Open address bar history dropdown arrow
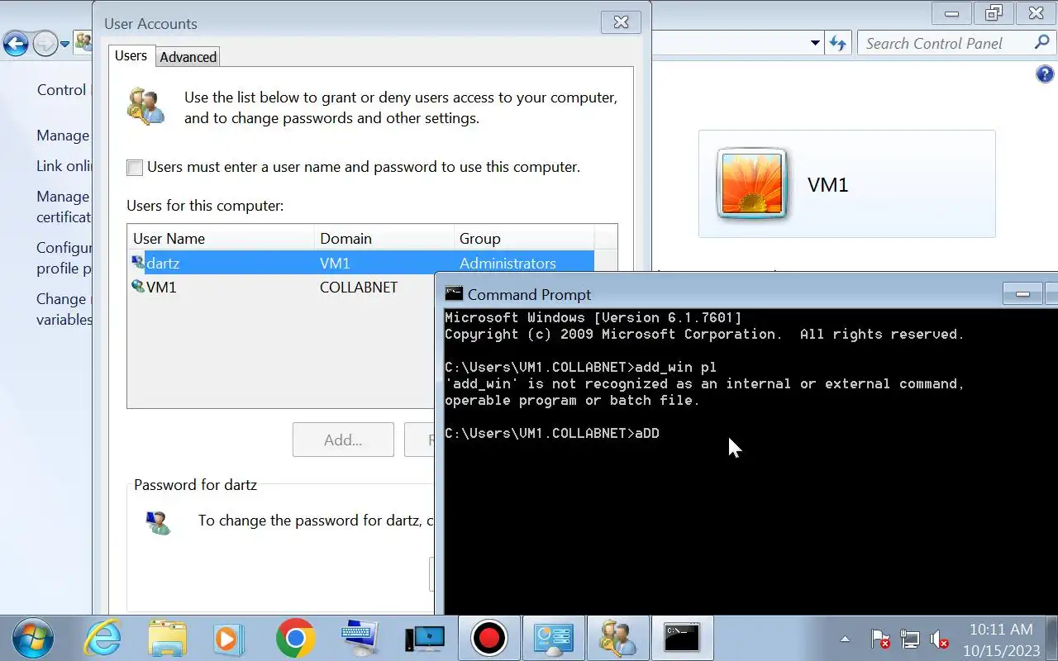The height and width of the screenshot is (661, 1058). [x=815, y=44]
